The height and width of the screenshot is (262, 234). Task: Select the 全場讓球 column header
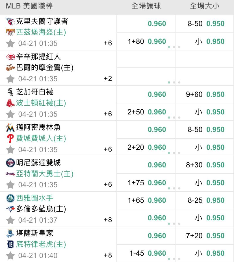146,6
